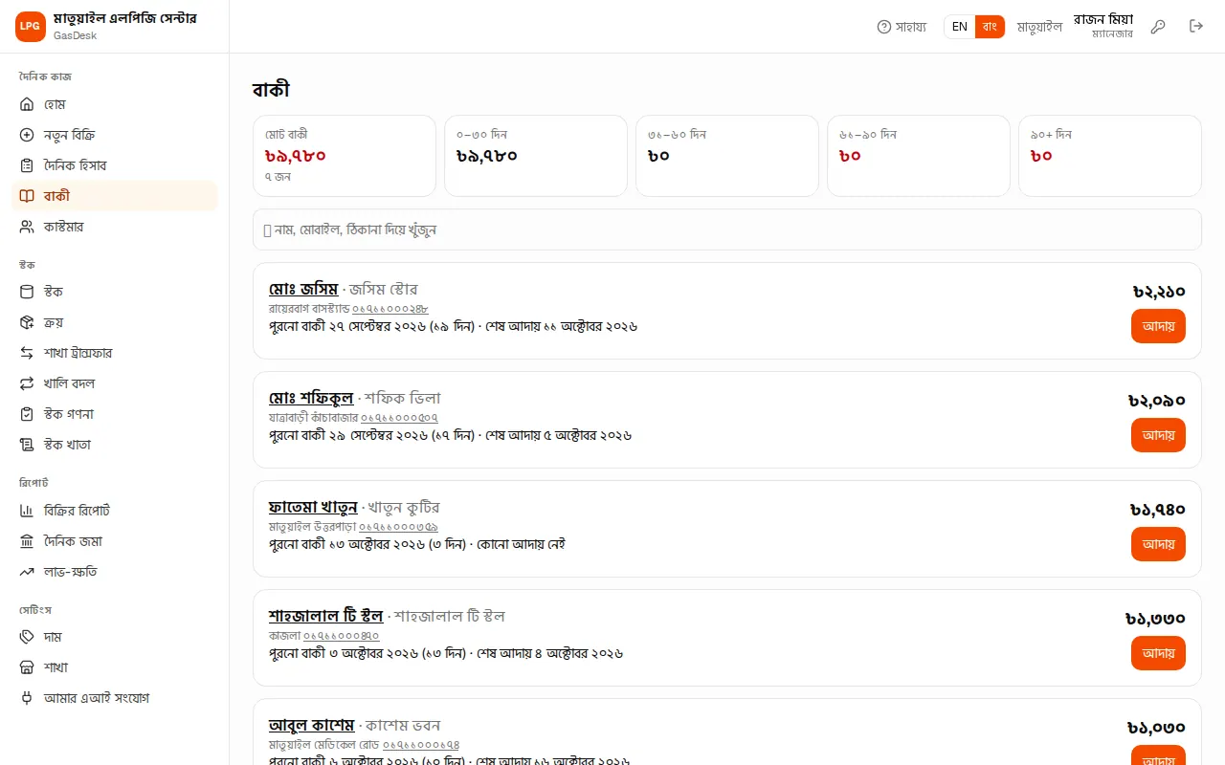Viewport: 1225px width, 765px height.
Task: Filter by ৩১–৬০ দিন aging card
Action: (727, 156)
